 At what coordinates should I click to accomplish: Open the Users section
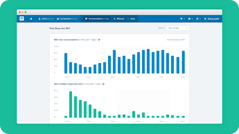[x=46, y=19]
